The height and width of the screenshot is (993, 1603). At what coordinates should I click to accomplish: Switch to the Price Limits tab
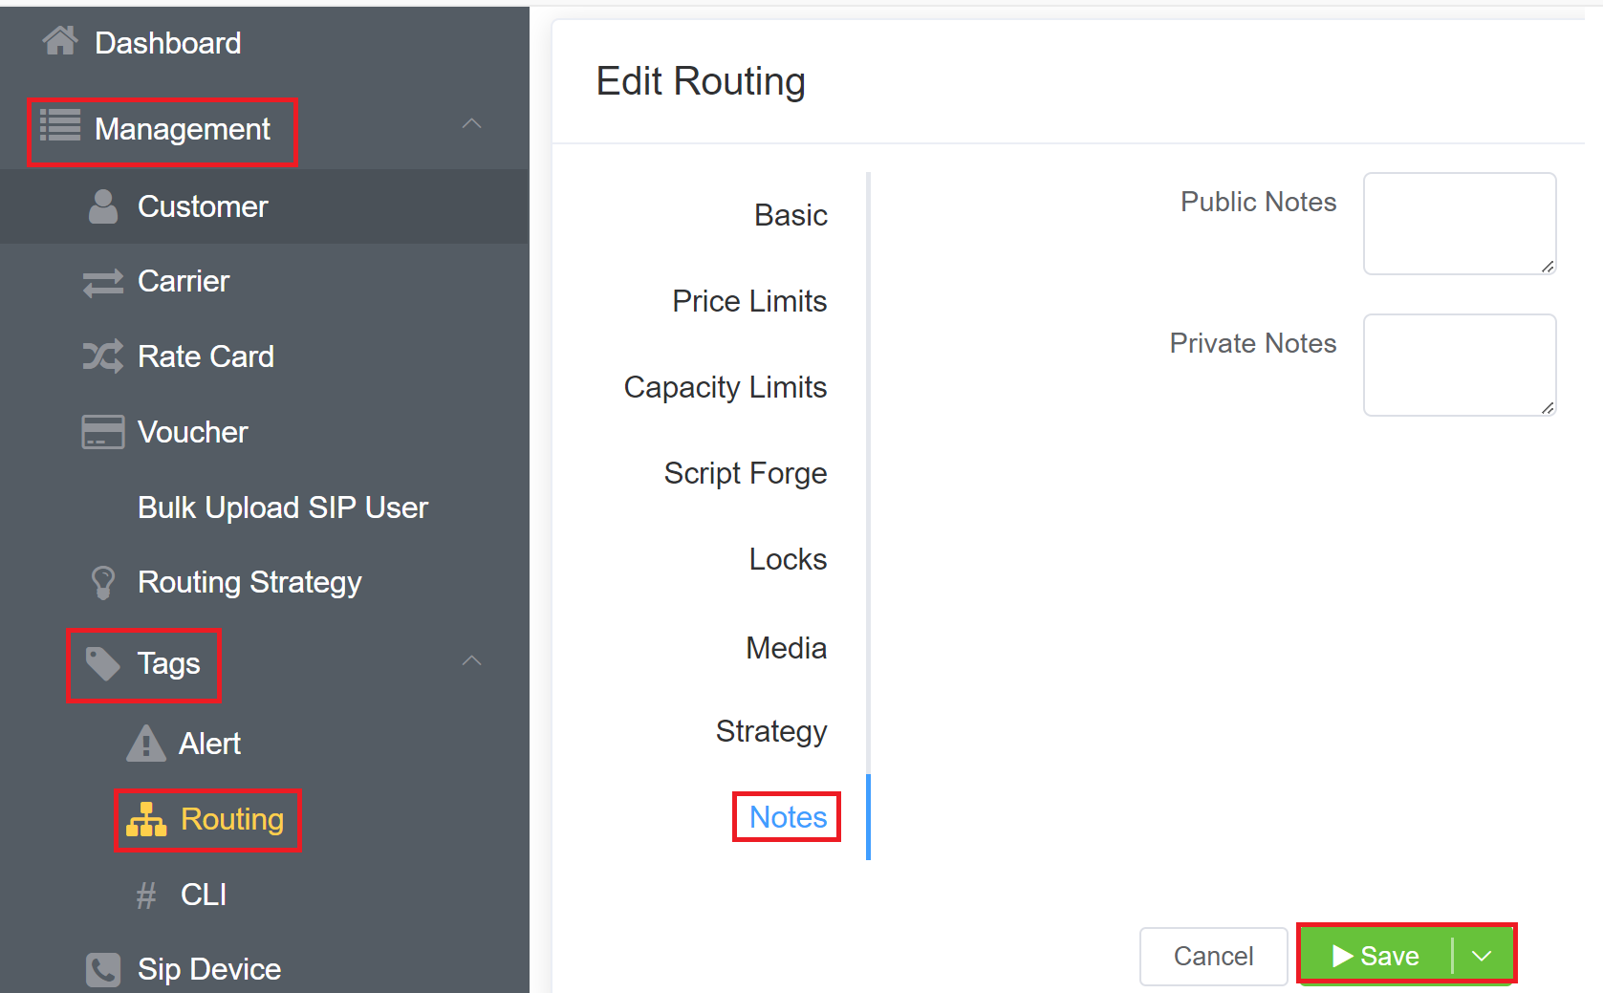(749, 301)
